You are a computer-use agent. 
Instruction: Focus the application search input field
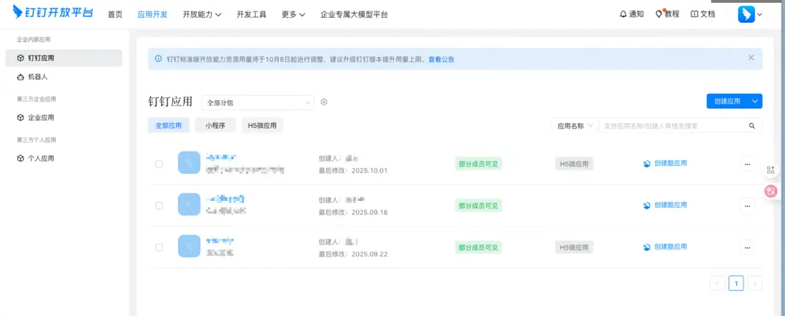[x=671, y=126]
